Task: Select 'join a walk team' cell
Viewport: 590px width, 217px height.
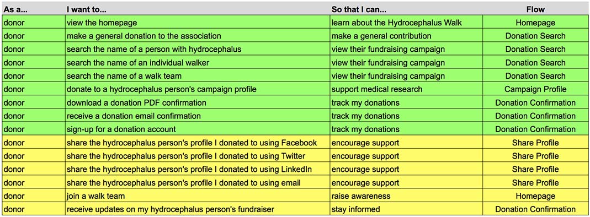Action: (x=198, y=196)
